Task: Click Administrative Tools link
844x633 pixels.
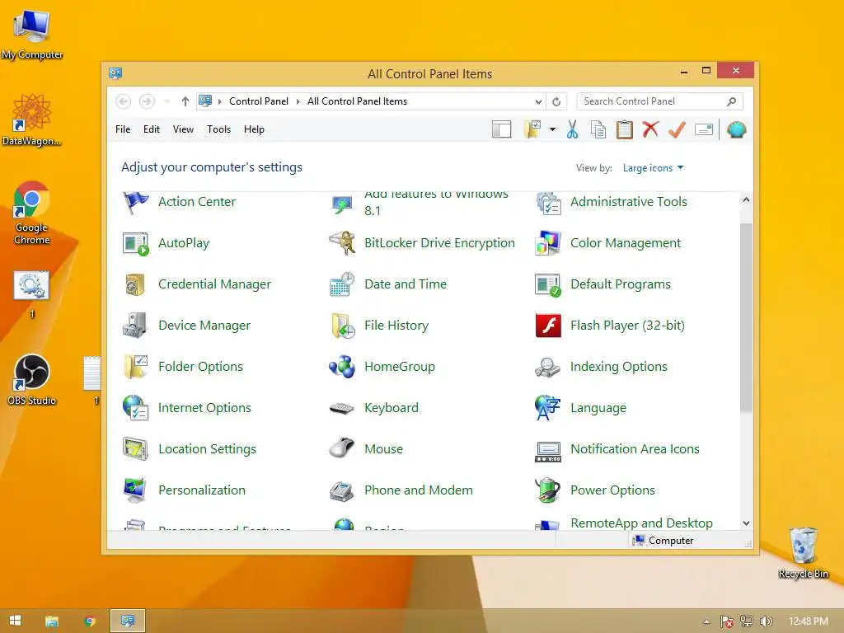Action: 629,202
